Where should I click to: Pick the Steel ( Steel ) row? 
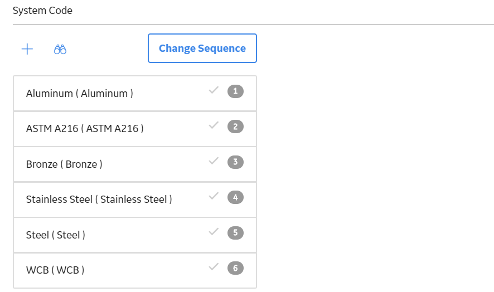tap(135, 235)
